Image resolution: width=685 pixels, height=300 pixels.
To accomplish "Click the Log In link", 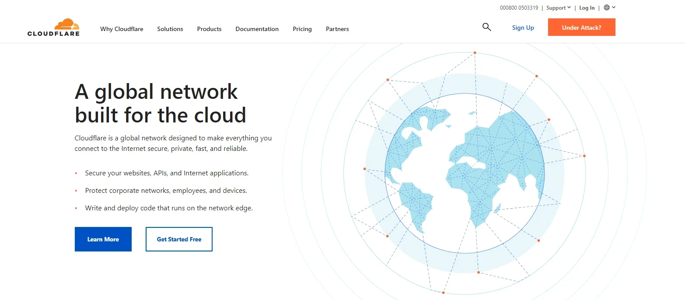I will click(587, 7).
